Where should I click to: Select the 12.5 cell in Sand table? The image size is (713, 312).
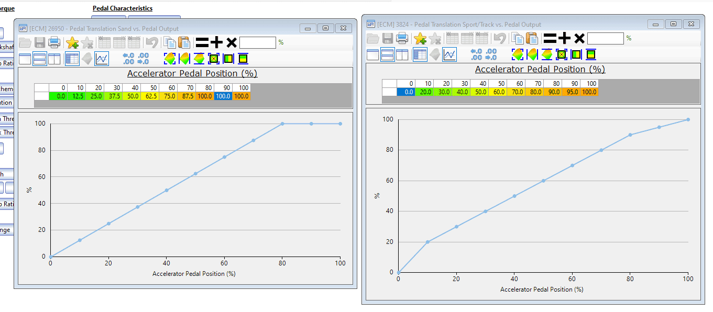point(76,96)
